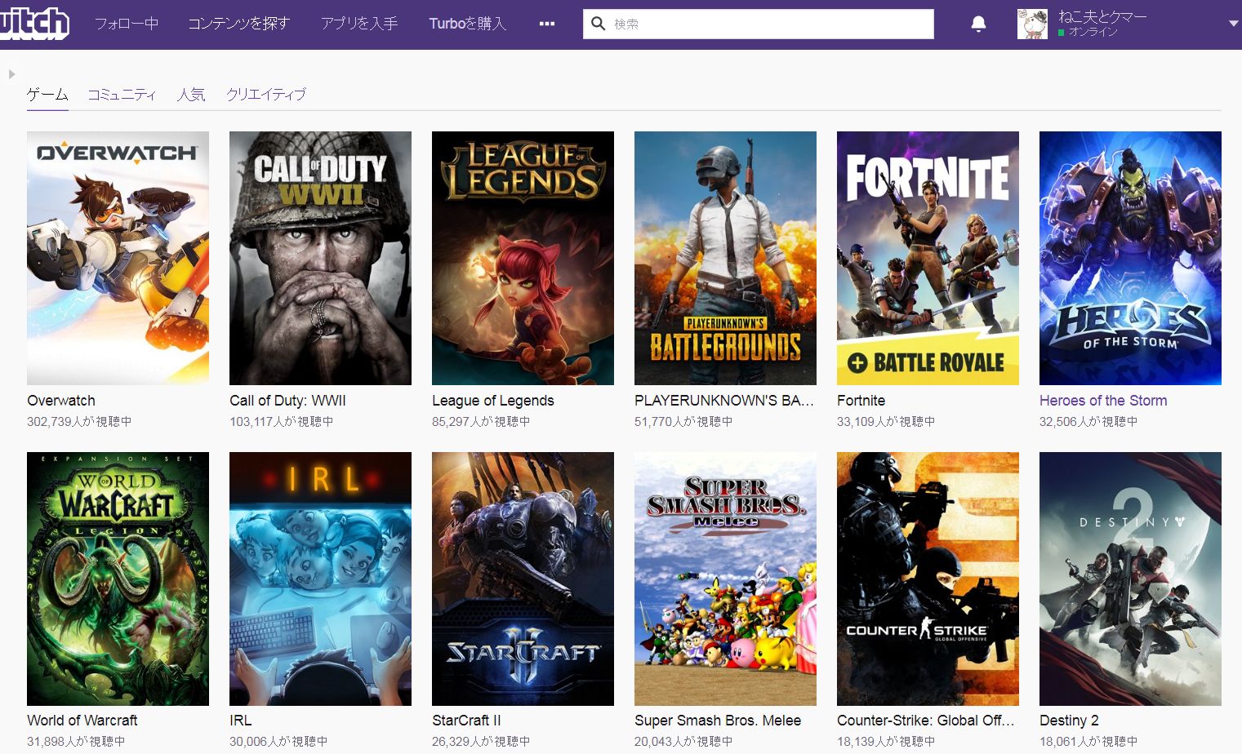Click the 20,043人が視聴中 viewer count

[x=683, y=742]
